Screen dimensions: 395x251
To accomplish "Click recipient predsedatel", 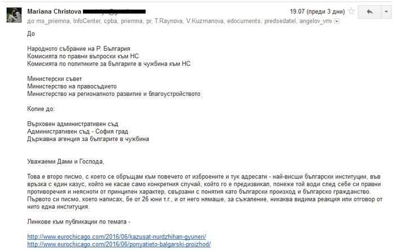I will (288, 21).
